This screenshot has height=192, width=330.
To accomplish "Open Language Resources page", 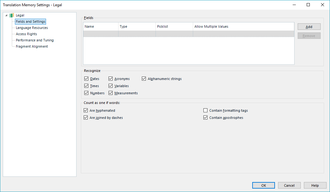I will point(32,28).
